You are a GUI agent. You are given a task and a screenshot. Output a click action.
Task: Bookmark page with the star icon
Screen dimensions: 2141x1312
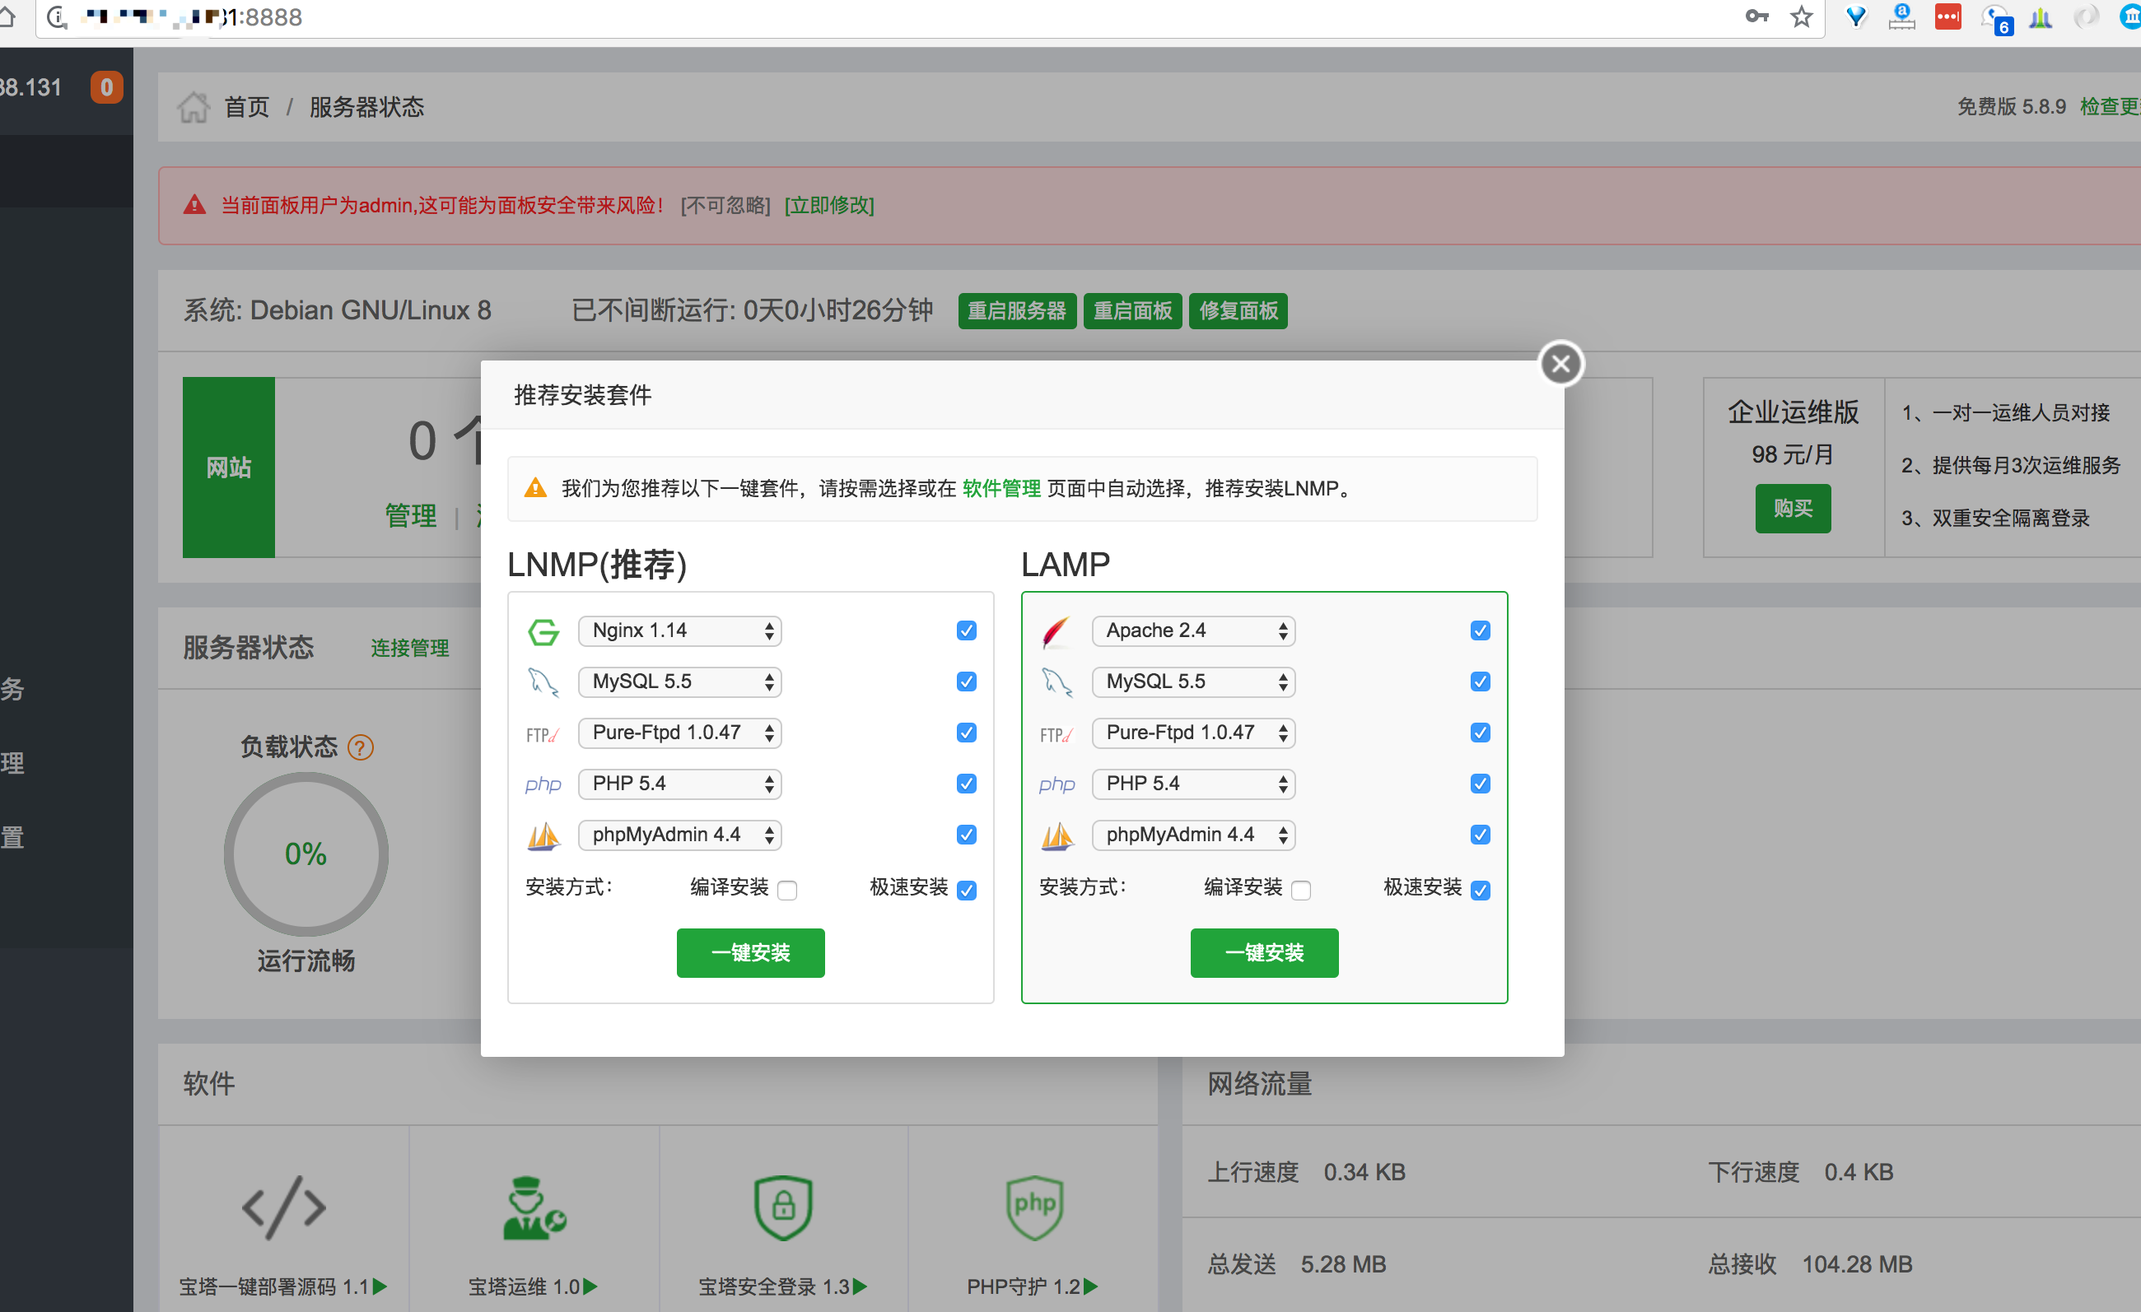click(x=1801, y=16)
